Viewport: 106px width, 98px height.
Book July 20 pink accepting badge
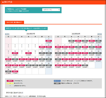[x=35, y=59]
